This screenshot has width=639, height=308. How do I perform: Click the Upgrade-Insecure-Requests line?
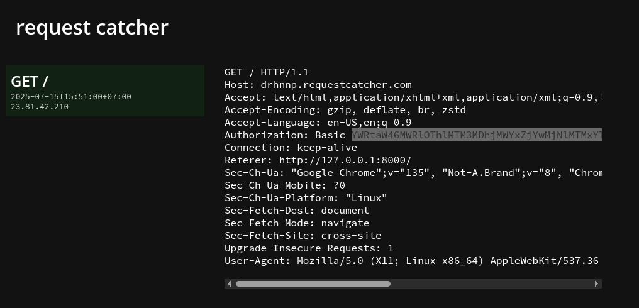pos(309,248)
